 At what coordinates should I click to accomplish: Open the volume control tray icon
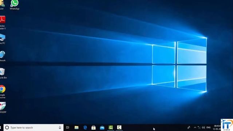coord(204,127)
